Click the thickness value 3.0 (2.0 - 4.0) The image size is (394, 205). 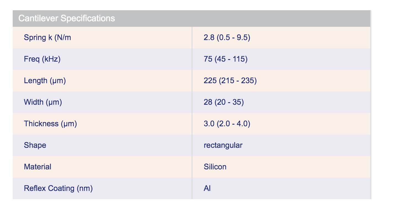pos(227,124)
